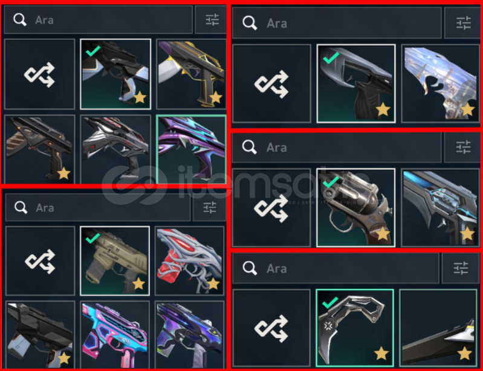Toggle favorite star on the cloud-painted pistol skin
The image size is (483, 371).
click(x=467, y=109)
